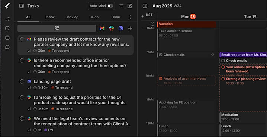Click the Mon 18 day header

(x=188, y=16)
